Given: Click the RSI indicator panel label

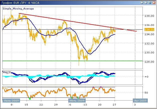Looking at the screenshot, I should (x=5, y=88).
